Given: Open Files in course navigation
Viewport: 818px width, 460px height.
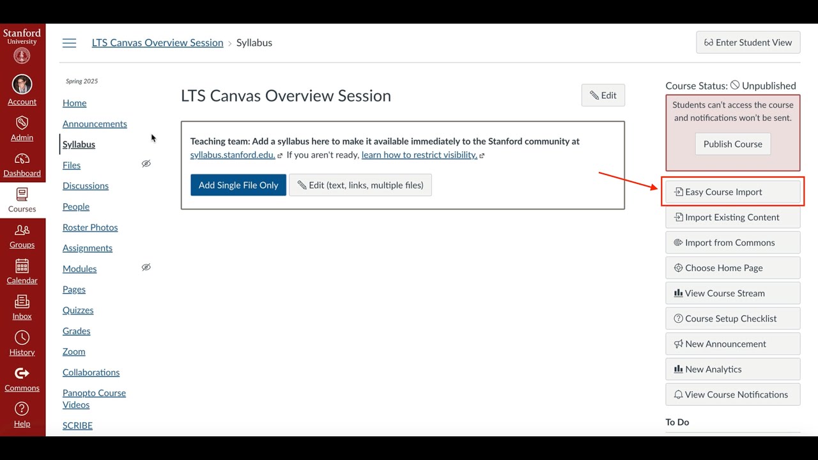Looking at the screenshot, I should pyautogui.click(x=72, y=165).
